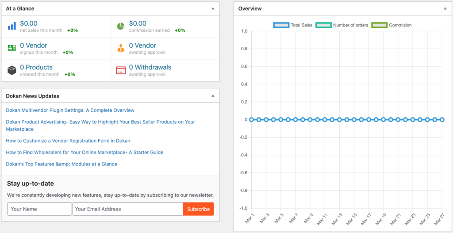
Task: Click the -1.0 y-axis label at bottom
Action: pos(244,208)
